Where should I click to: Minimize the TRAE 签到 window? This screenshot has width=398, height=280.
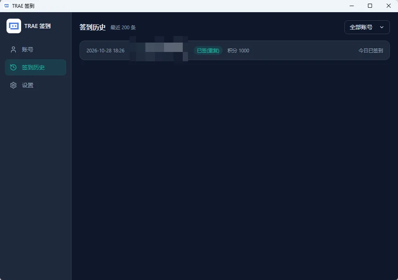pos(352,6)
